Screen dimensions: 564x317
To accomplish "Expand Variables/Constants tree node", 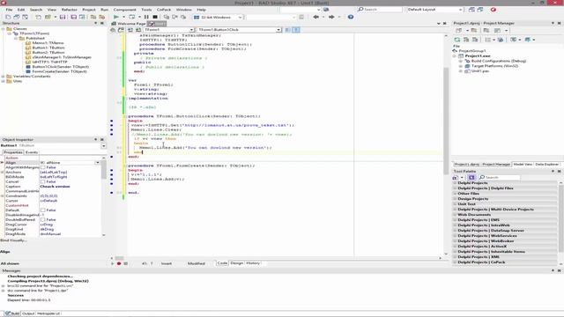I will coord(3,77).
